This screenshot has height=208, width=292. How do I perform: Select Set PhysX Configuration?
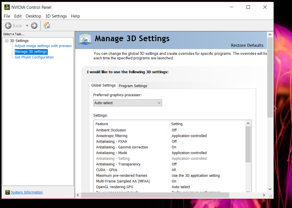point(34,57)
